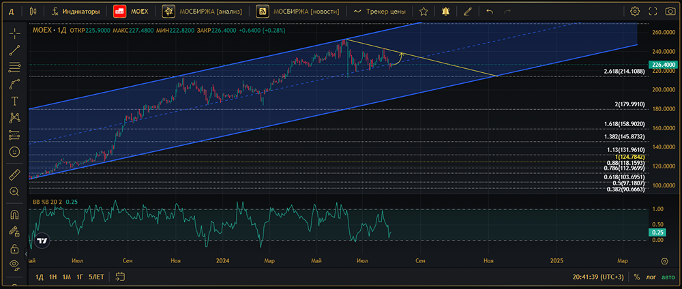Toggle lock all drawings padlock
This screenshot has height=289, width=682.
(x=14, y=248)
